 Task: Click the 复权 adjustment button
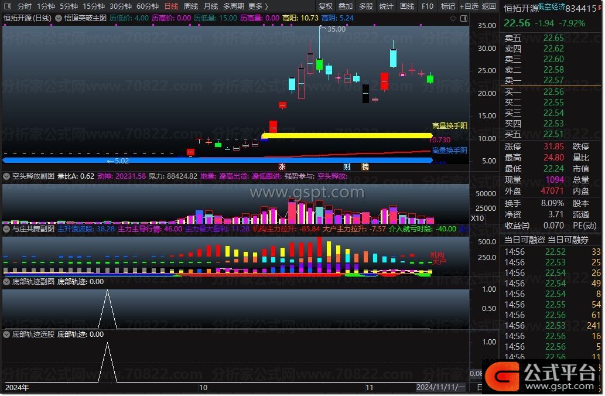[x=325, y=6]
